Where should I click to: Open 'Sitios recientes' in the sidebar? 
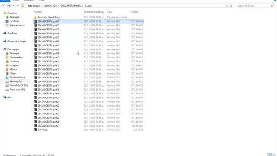17,25
